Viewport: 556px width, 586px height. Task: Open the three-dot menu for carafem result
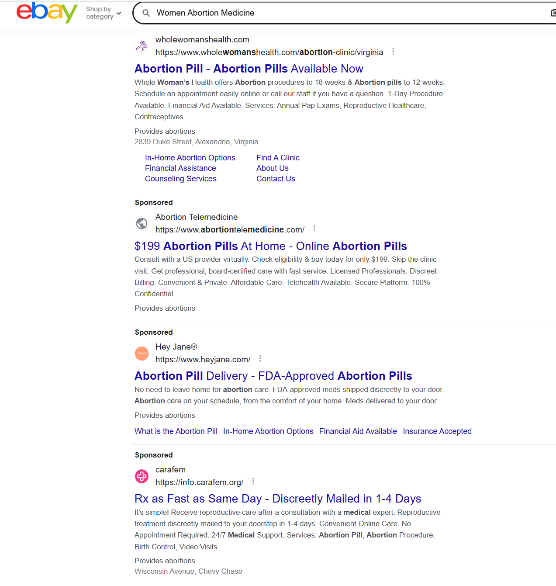253,481
